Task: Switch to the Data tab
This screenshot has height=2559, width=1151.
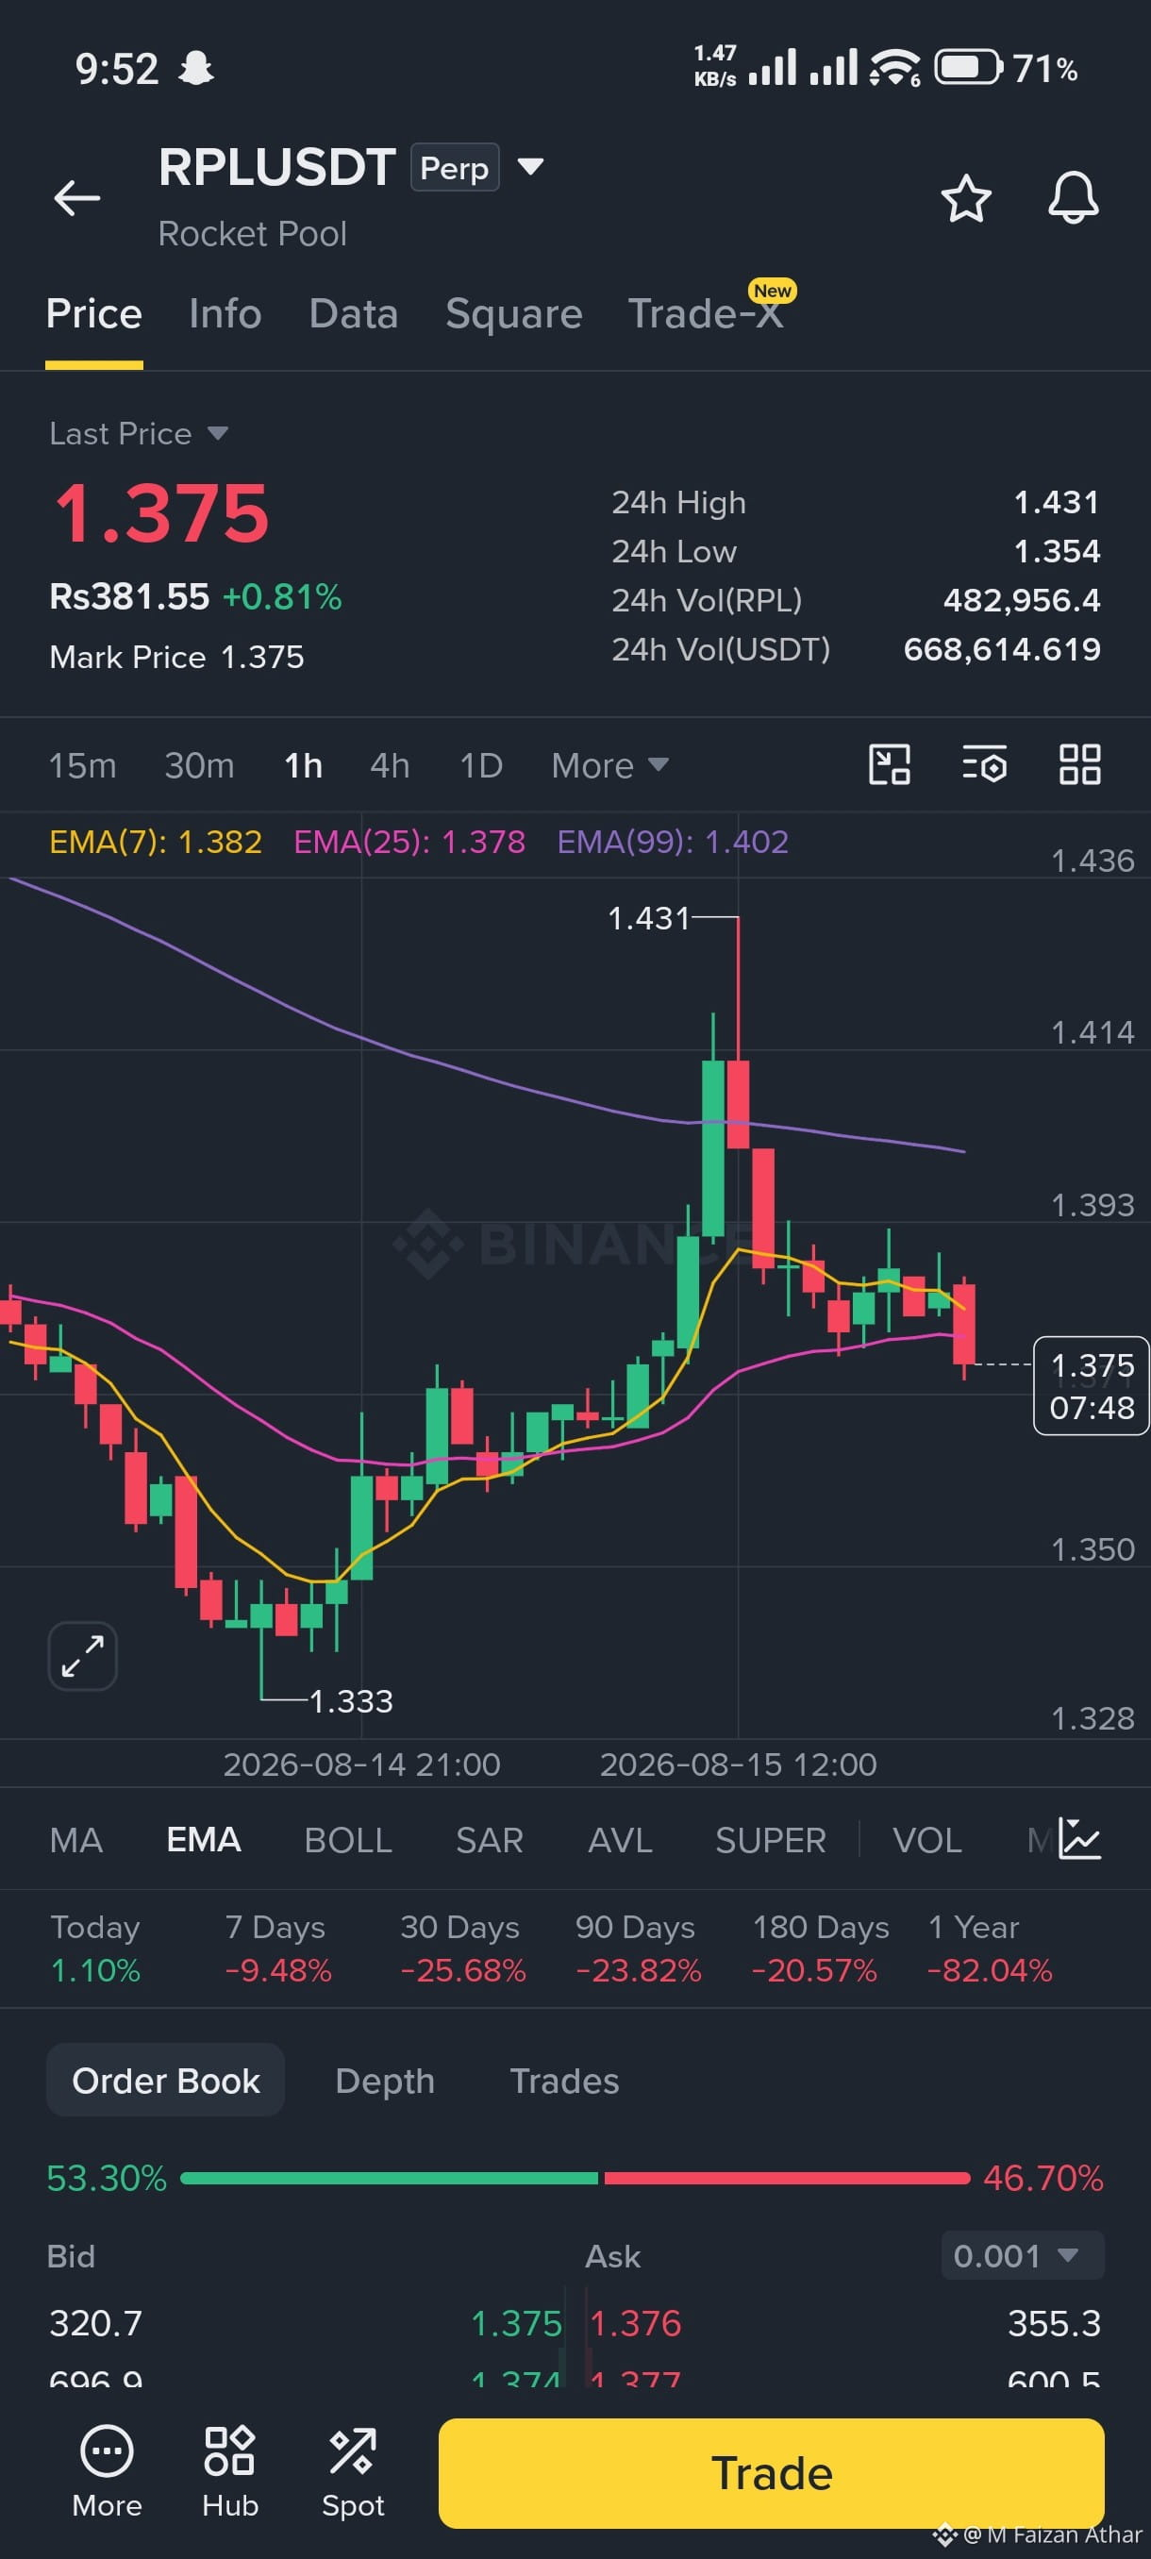Action: [354, 314]
